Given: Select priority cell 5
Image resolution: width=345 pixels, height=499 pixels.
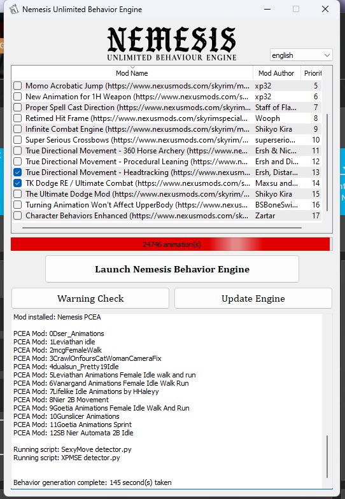Looking at the screenshot, I should (316, 85).
